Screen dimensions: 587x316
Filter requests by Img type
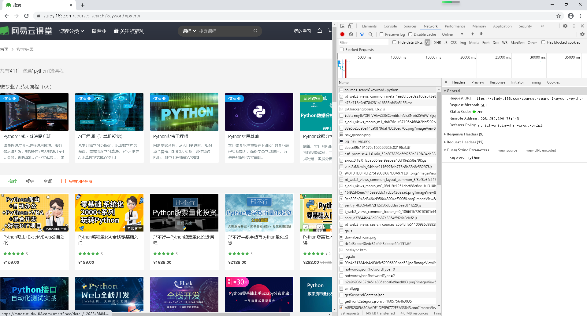463,43
